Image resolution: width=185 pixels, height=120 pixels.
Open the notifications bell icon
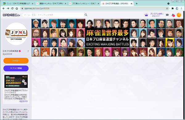click(x=173, y=15)
